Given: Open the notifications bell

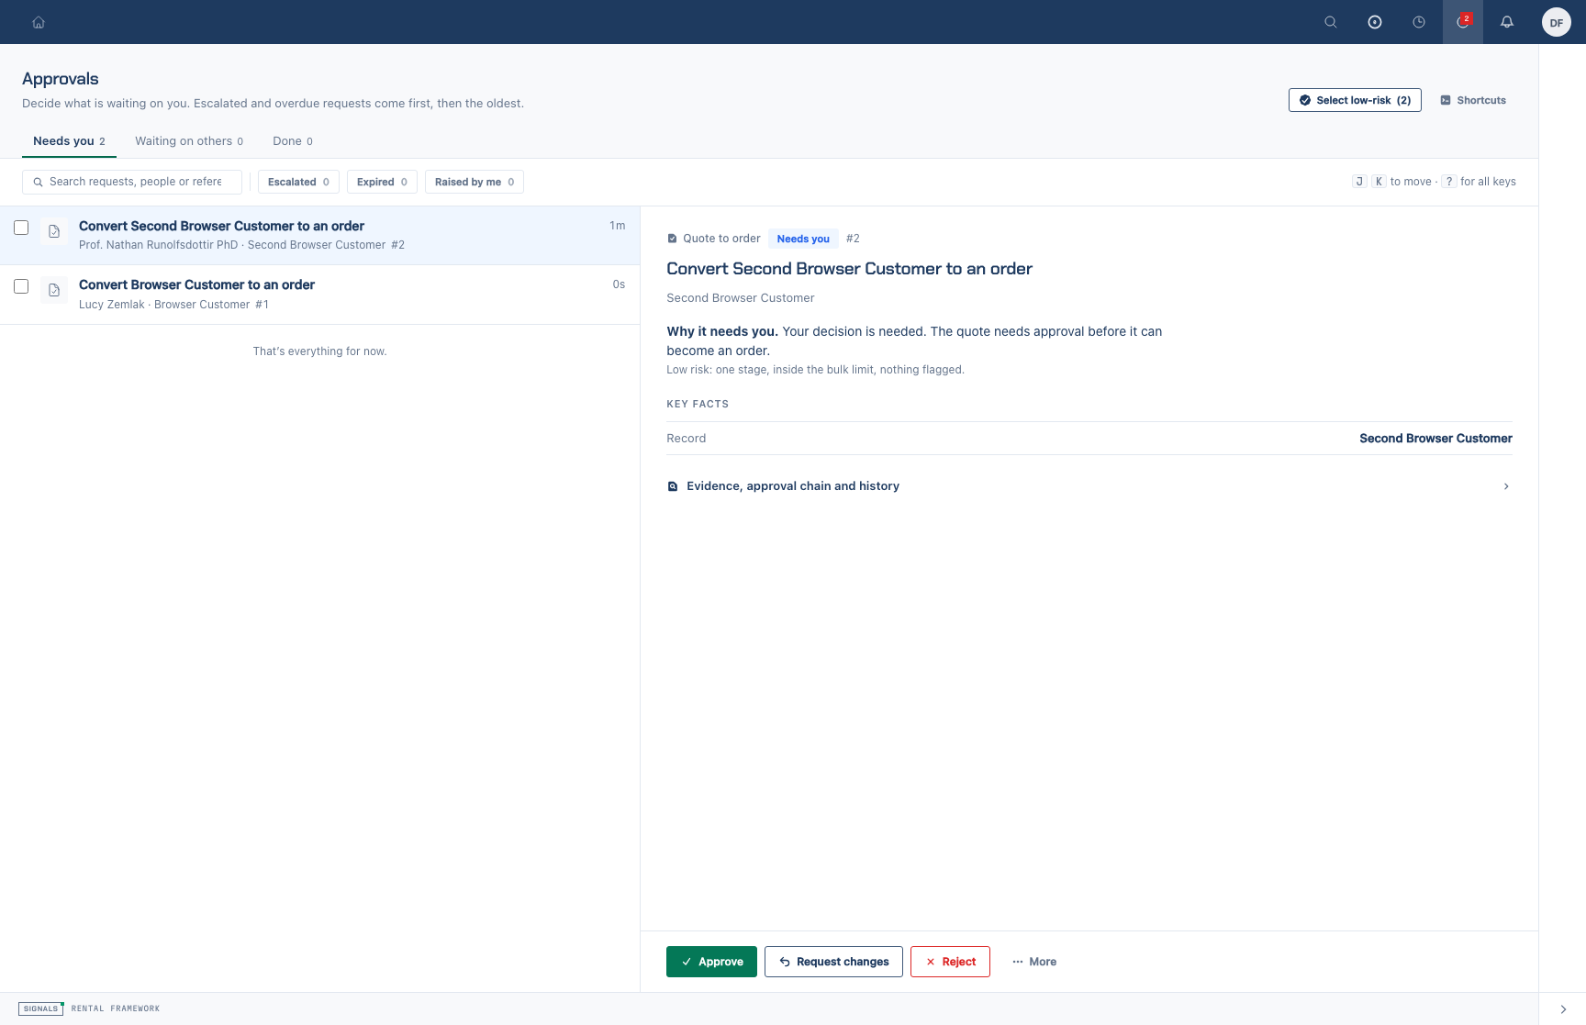Looking at the screenshot, I should 1506,22.
